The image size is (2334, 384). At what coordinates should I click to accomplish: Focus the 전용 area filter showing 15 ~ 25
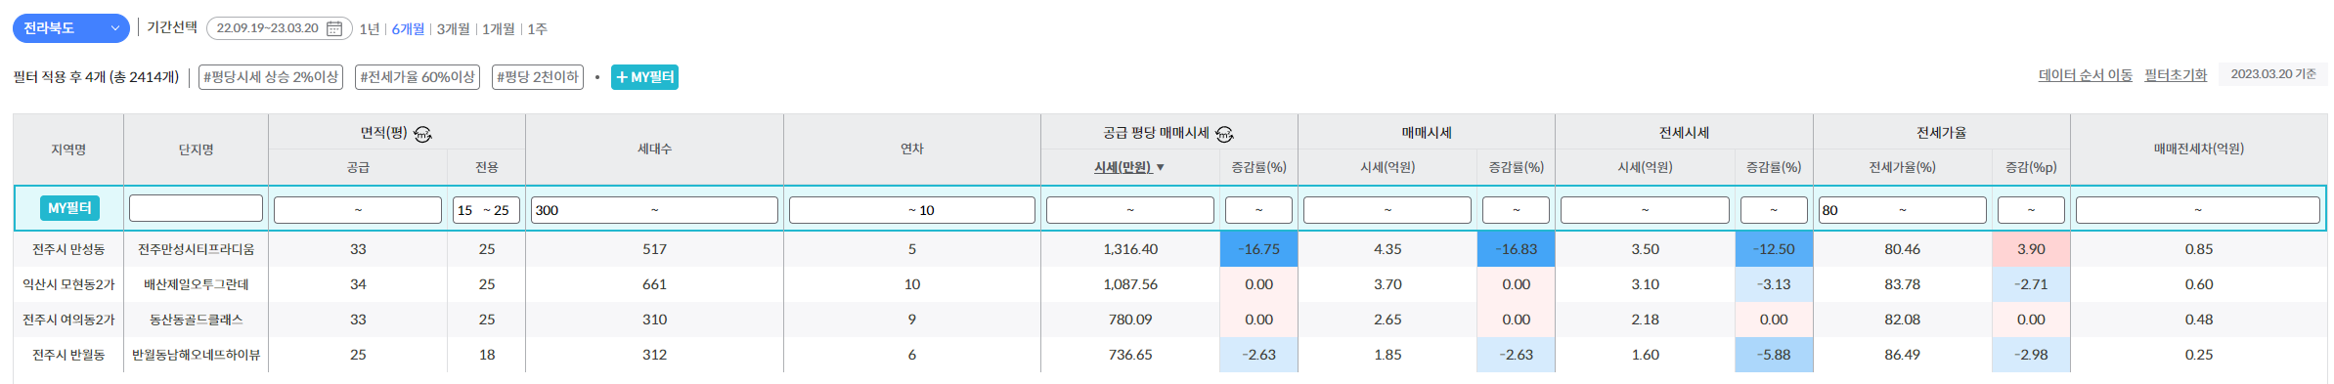point(487,210)
